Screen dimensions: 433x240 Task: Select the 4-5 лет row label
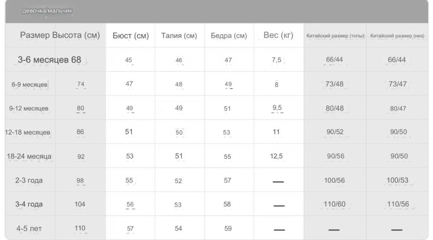[x=29, y=229]
